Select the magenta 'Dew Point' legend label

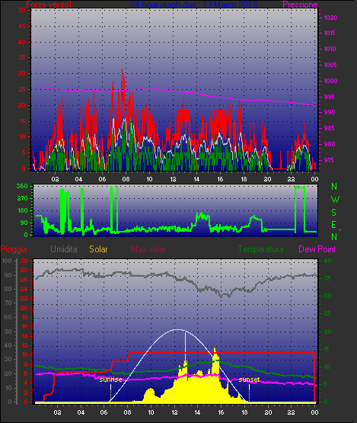317,249
